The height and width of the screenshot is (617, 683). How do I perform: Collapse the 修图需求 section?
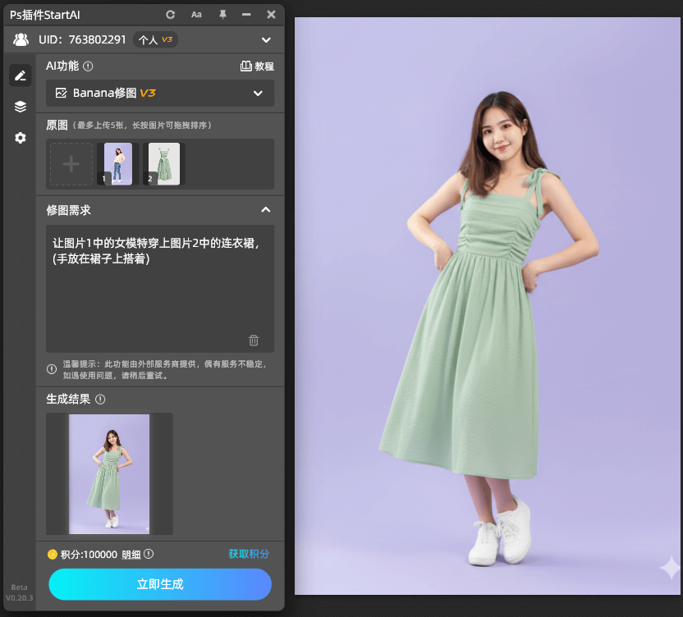click(265, 210)
